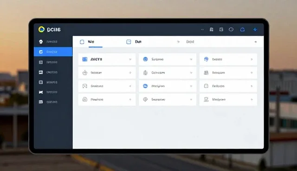Open the card with solid blue disc icon
Screen dimensions: 297x171
pyautogui.click(x=168, y=86)
